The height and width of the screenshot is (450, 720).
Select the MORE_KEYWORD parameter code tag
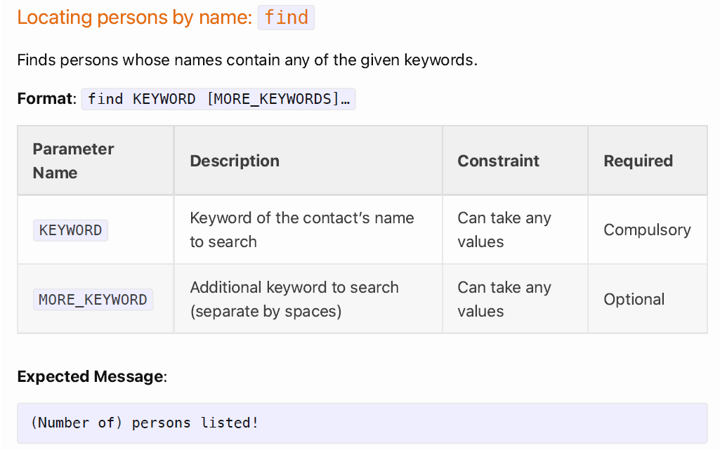click(x=93, y=300)
